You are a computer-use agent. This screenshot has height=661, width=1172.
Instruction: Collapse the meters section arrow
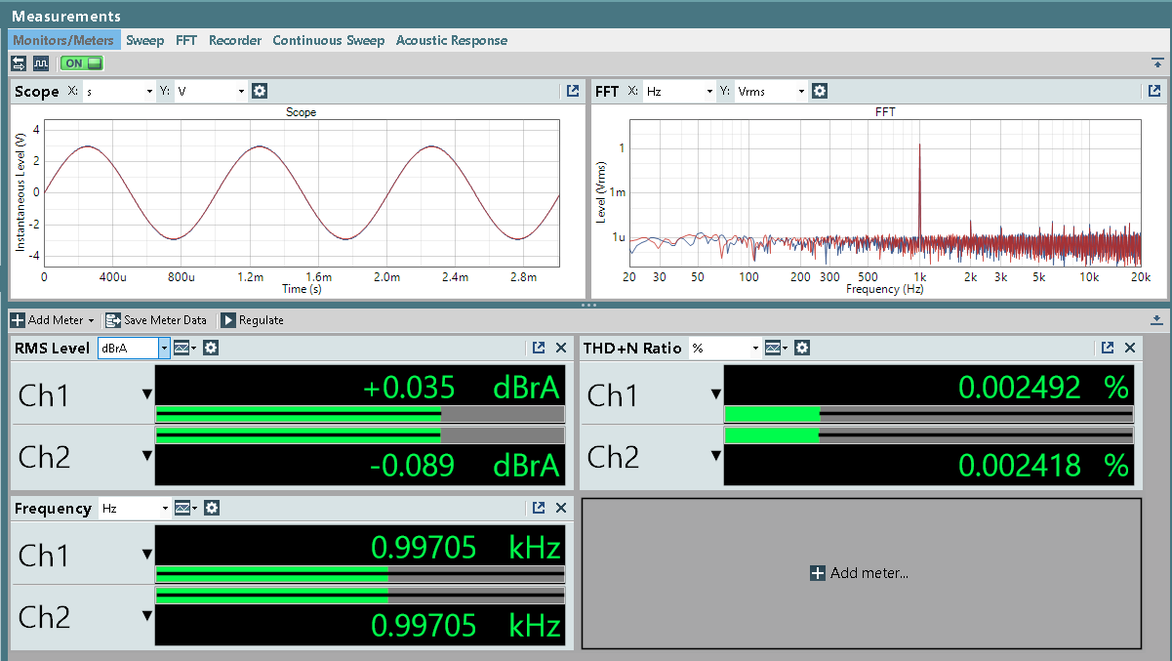coord(1156,319)
